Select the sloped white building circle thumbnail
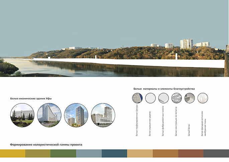Screen dimensions: 229x162 coord(49,115)
